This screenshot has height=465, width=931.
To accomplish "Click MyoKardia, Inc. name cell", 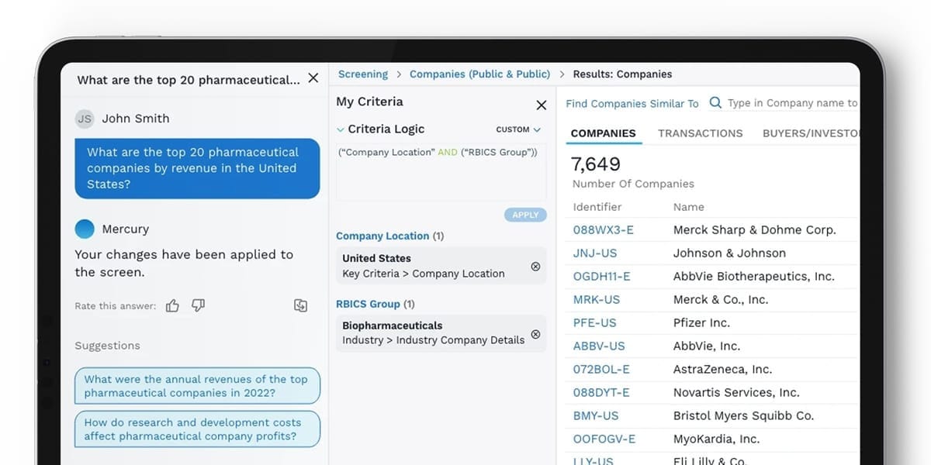I will (x=716, y=439).
